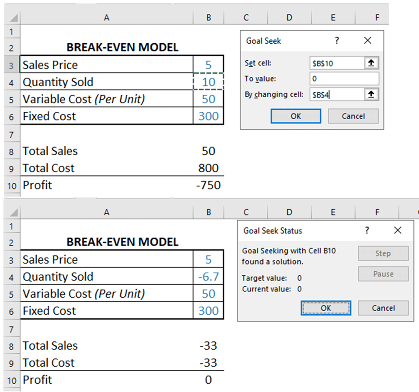The width and height of the screenshot is (419, 392).
Task: Click Profit value -750 in top sheet
Action: [x=209, y=185]
